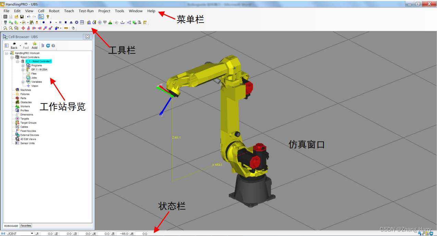
Task: Collapse the Robot Controllers node
Action: (12, 57)
